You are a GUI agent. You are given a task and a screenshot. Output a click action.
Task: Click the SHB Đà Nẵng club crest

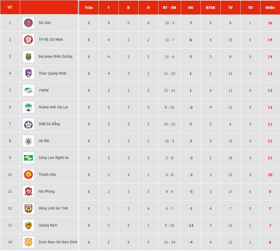(28, 124)
